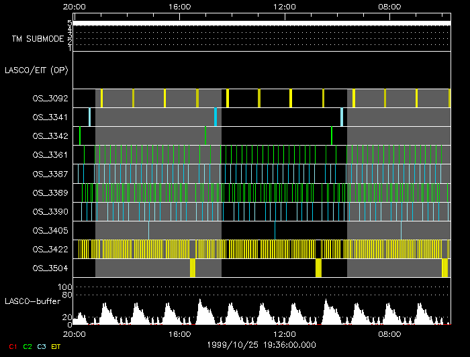The height and width of the screenshot is (357, 470).
Task: Click the 08:00 label on bottom time axis
Action: (x=389, y=334)
